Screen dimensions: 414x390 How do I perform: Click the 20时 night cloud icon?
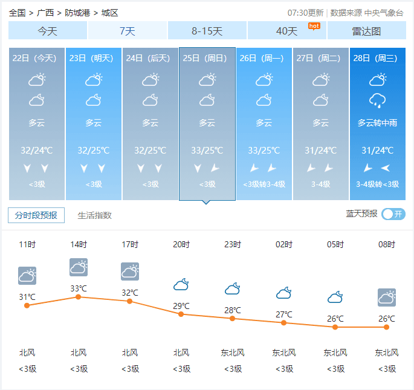point(181,284)
